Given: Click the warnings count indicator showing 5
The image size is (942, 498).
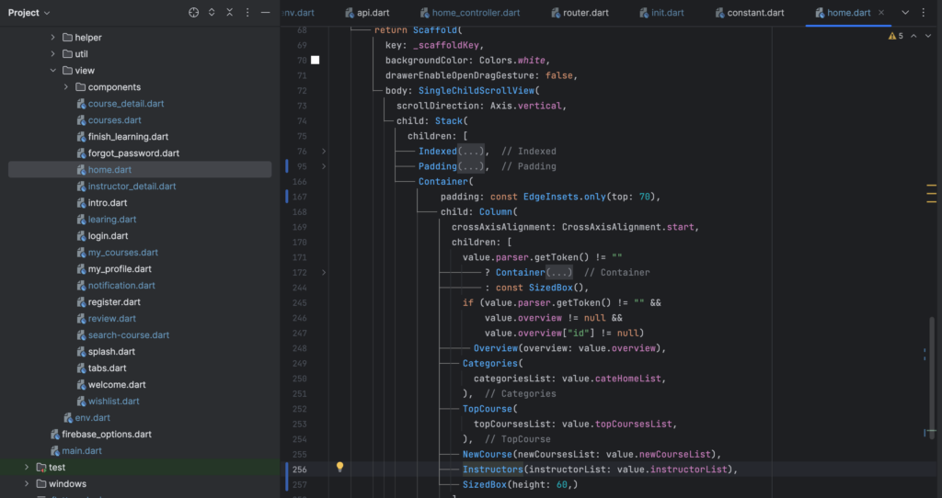Looking at the screenshot, I should [x=896, y=36].
